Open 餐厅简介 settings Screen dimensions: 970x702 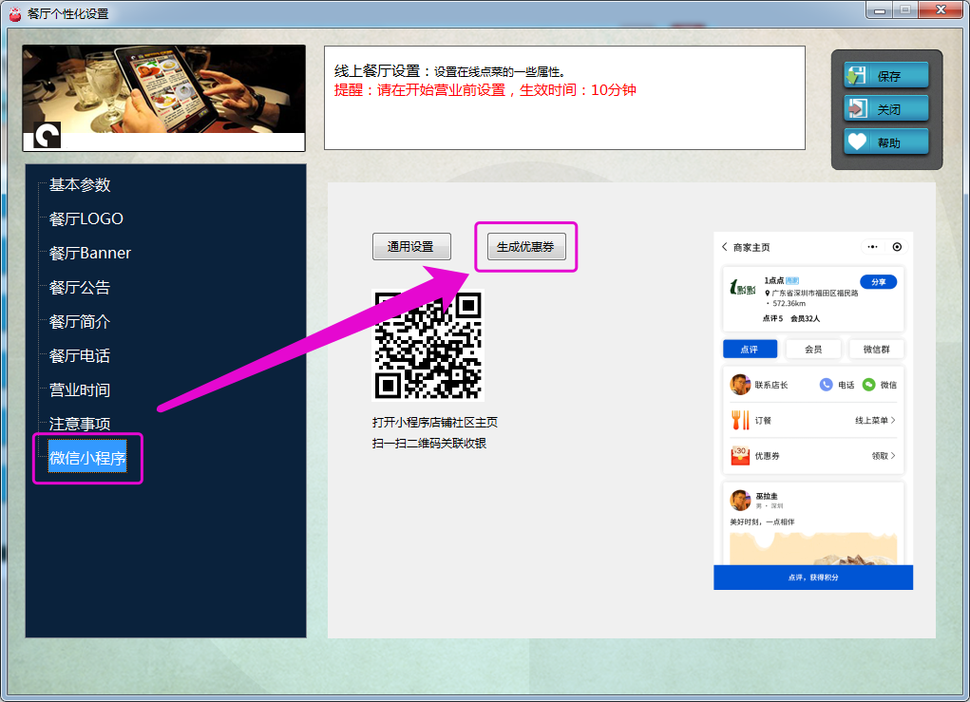coord(80,322)
